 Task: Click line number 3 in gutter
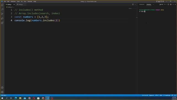(x=11, y=17)
